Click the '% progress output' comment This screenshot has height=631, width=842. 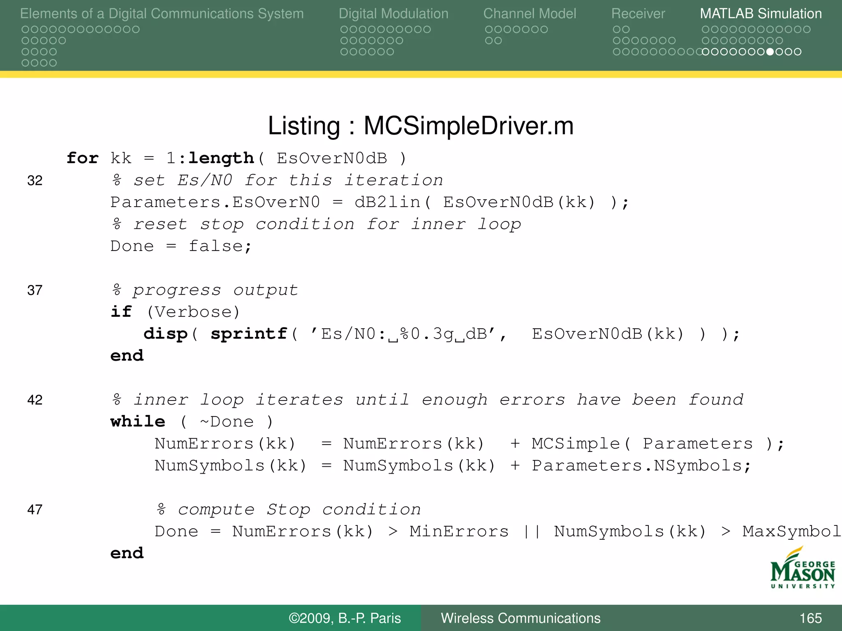click(x=204, y=290)
